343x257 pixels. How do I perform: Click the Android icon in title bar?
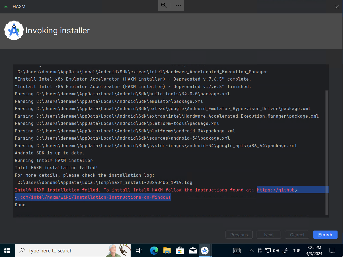(6, 6)
